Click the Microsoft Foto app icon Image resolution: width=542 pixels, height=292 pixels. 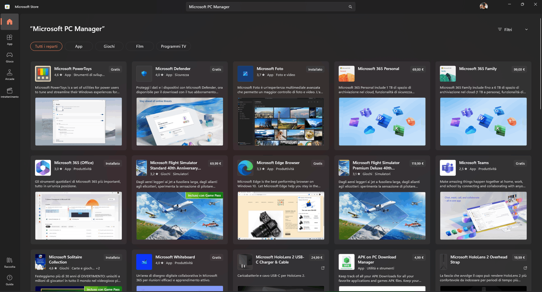coord(245,74)
